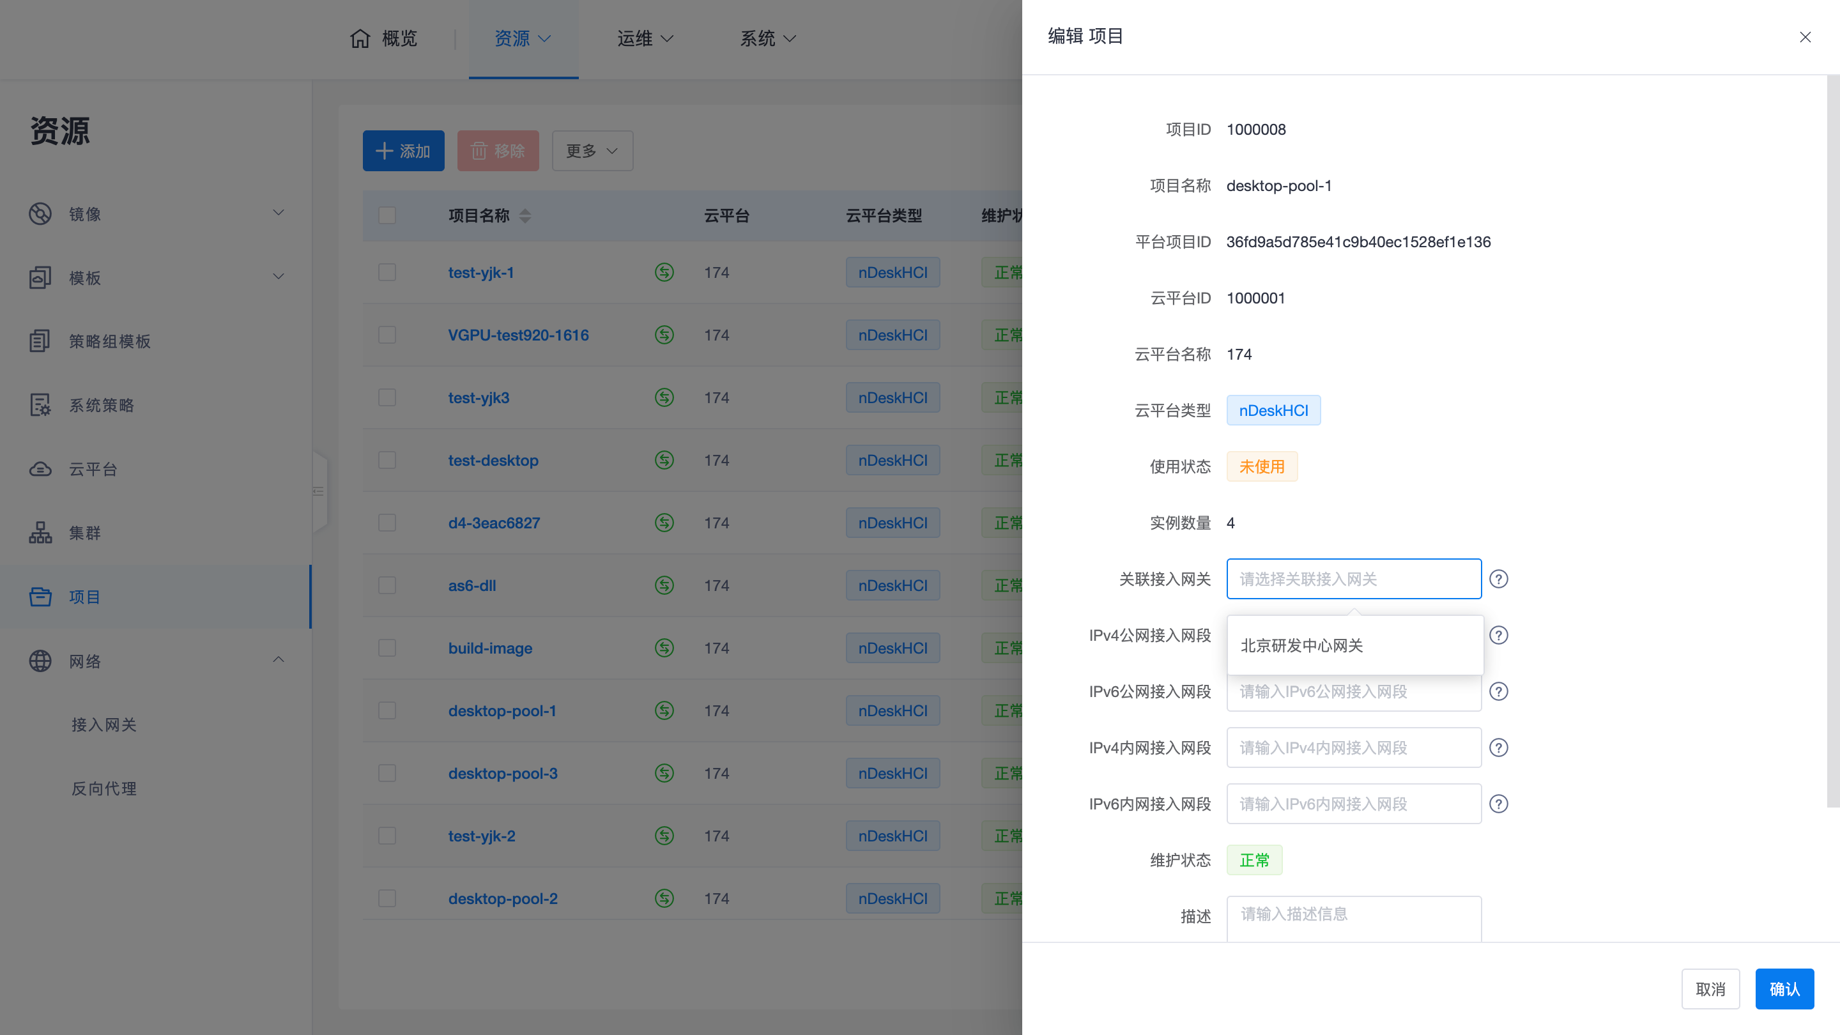The height and width of the screenshot is (1035, 1840).
Task: Click help icon beside IPv6内网接入网段 field
Action: pyautogui.click(x=1499, y=804)
